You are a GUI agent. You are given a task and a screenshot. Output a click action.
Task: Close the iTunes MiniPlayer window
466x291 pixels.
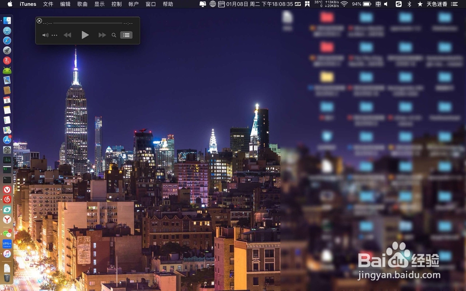(x=39, y=20)
